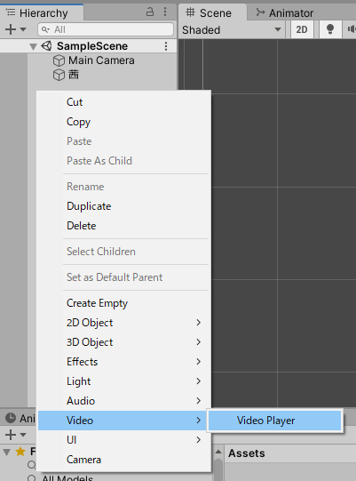356x481 pixels.
Task: Click the Unity logo beside SampleScene
Action: click(x=46, y=46)
